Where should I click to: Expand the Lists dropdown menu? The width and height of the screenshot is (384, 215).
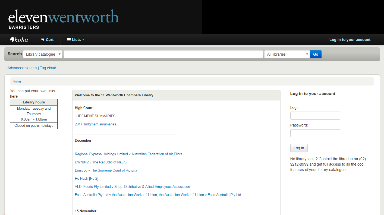point(76,40)
